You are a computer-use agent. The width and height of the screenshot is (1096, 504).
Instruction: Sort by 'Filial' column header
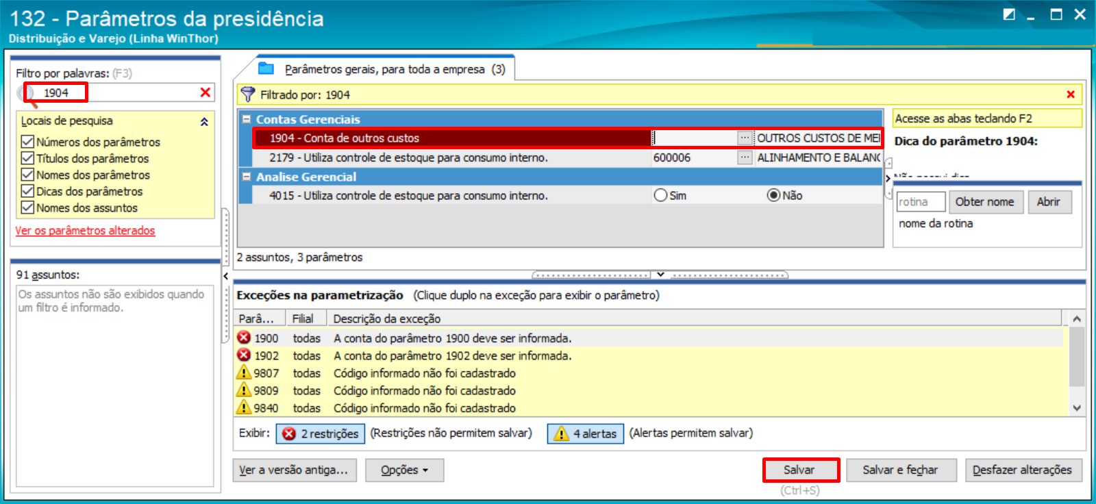click(x=306, y=318)
